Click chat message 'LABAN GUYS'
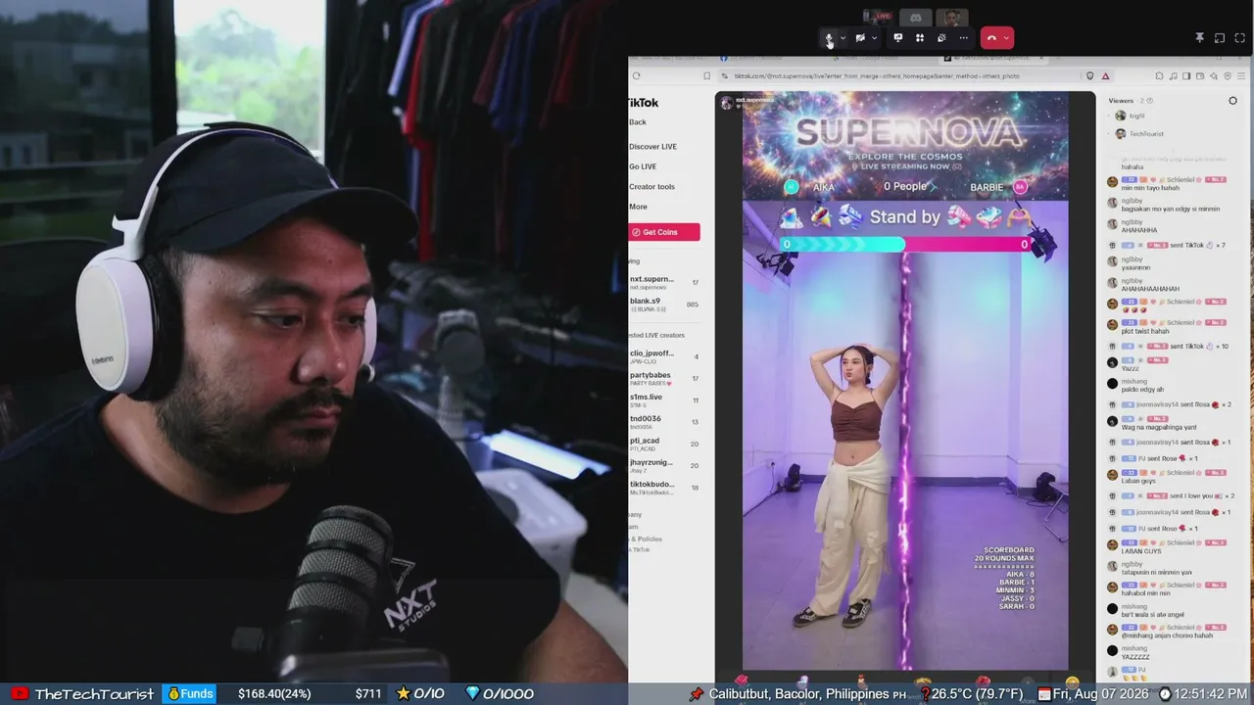 coord(1141,551)
